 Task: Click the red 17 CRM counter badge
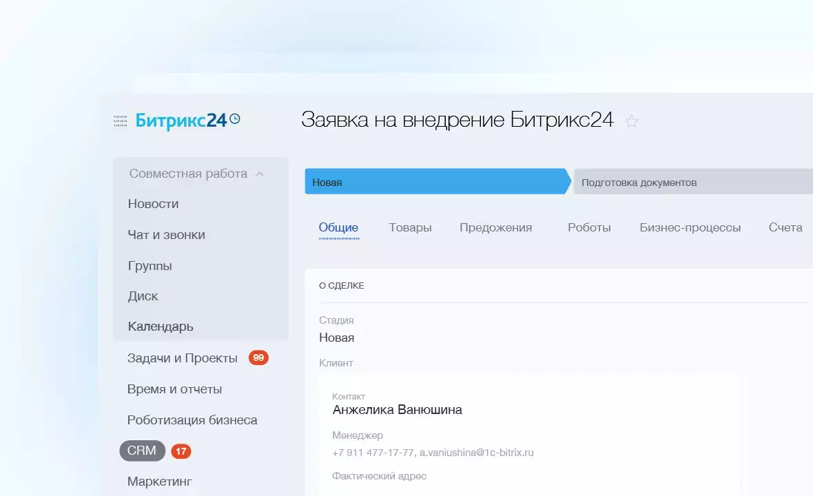[181, 451]
